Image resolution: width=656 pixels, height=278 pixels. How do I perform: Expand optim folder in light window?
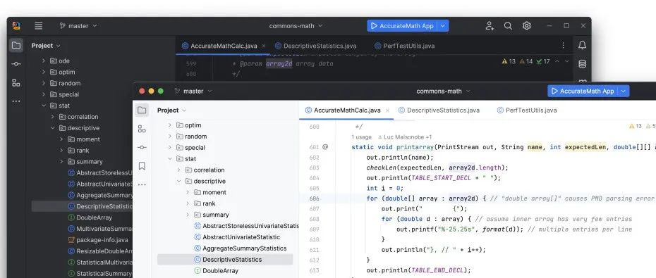click(x=169, y=125)
